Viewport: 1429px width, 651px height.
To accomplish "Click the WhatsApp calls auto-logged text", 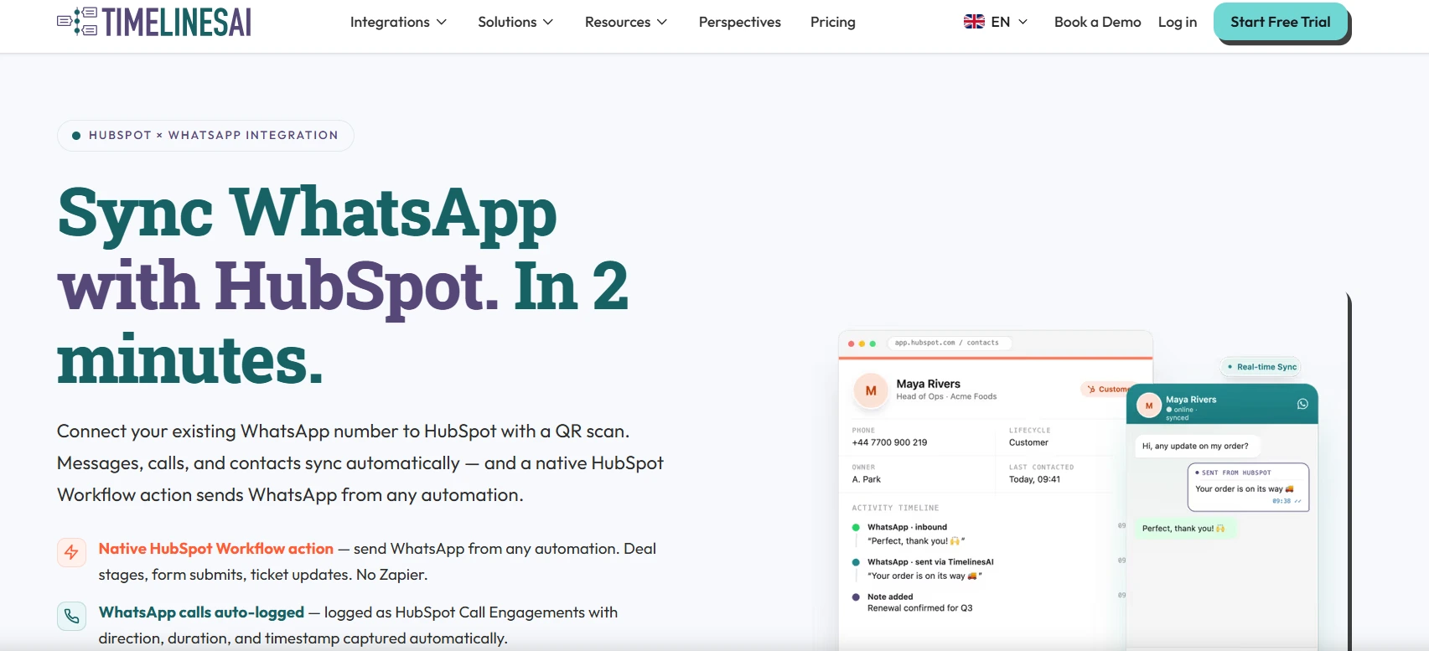I will [201, 612].
